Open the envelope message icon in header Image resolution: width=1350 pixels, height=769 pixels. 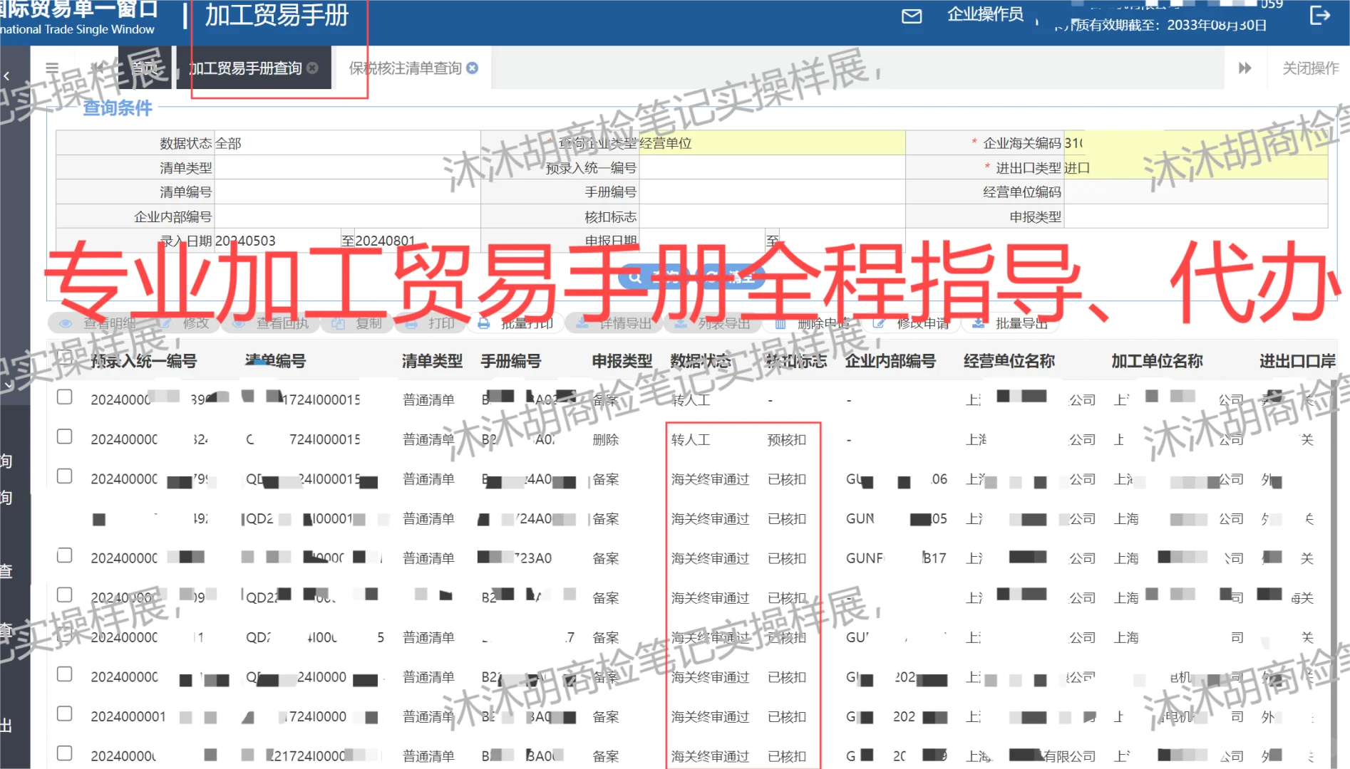point(911,16)
